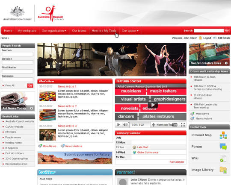
Task: Click the Surname input field
Action: 18,80
